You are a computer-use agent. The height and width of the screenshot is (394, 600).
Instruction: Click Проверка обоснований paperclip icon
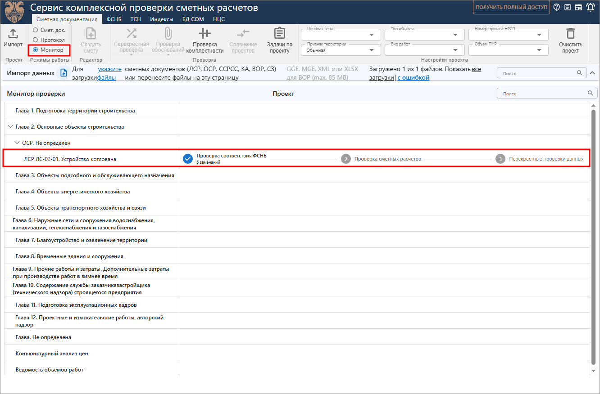click(x=168, y=33)
